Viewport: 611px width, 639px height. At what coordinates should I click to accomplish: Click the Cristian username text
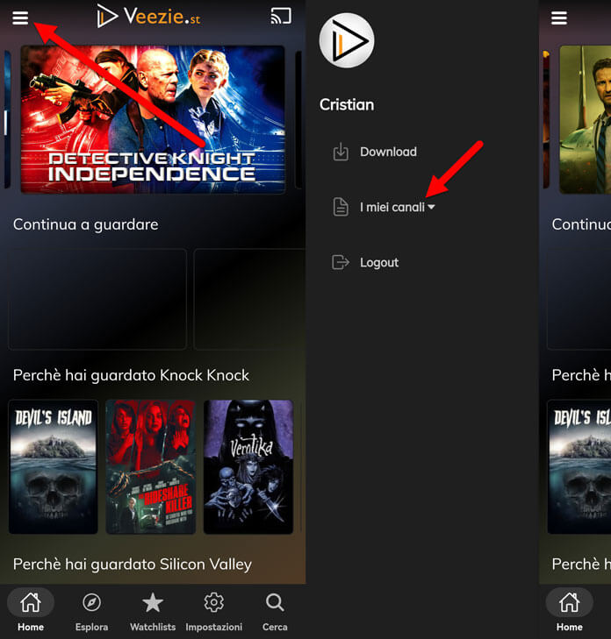[347, 104]
